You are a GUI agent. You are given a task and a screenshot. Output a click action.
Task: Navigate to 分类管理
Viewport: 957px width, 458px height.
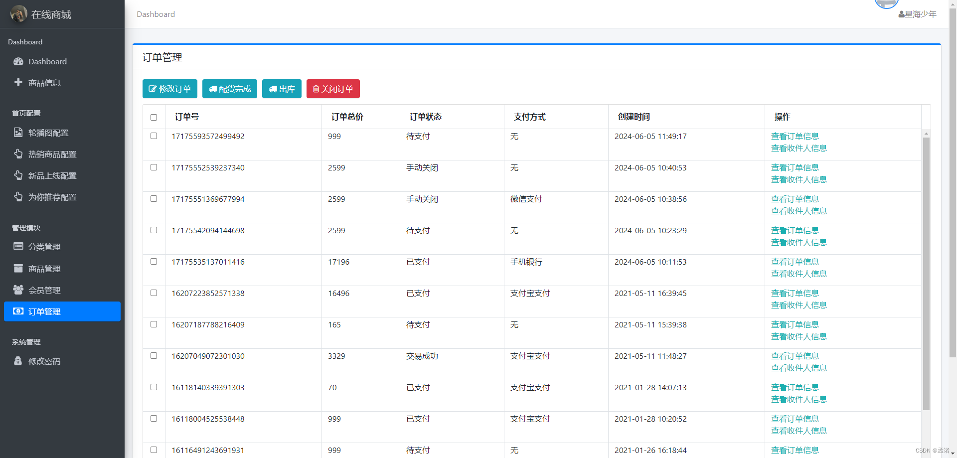(62, 247)
